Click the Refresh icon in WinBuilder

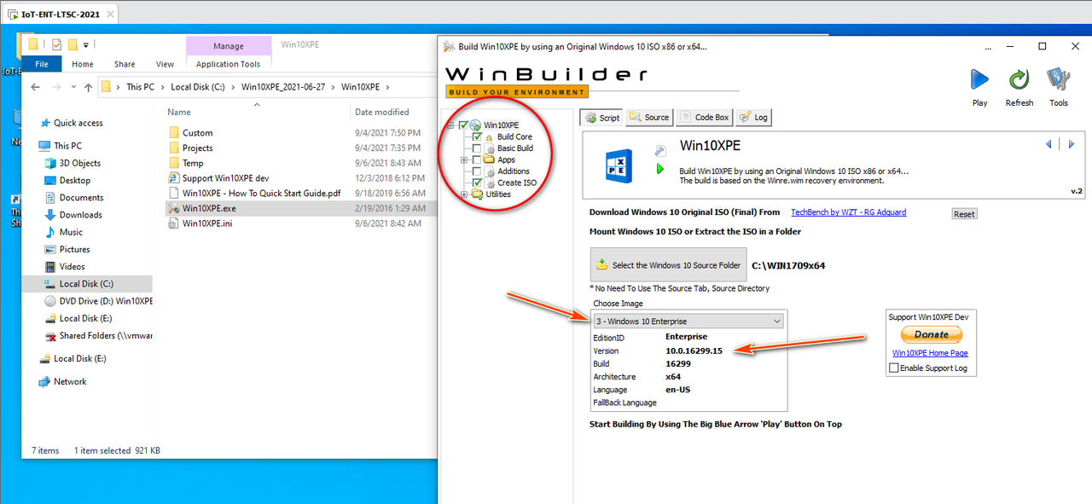pos(1019,80)
